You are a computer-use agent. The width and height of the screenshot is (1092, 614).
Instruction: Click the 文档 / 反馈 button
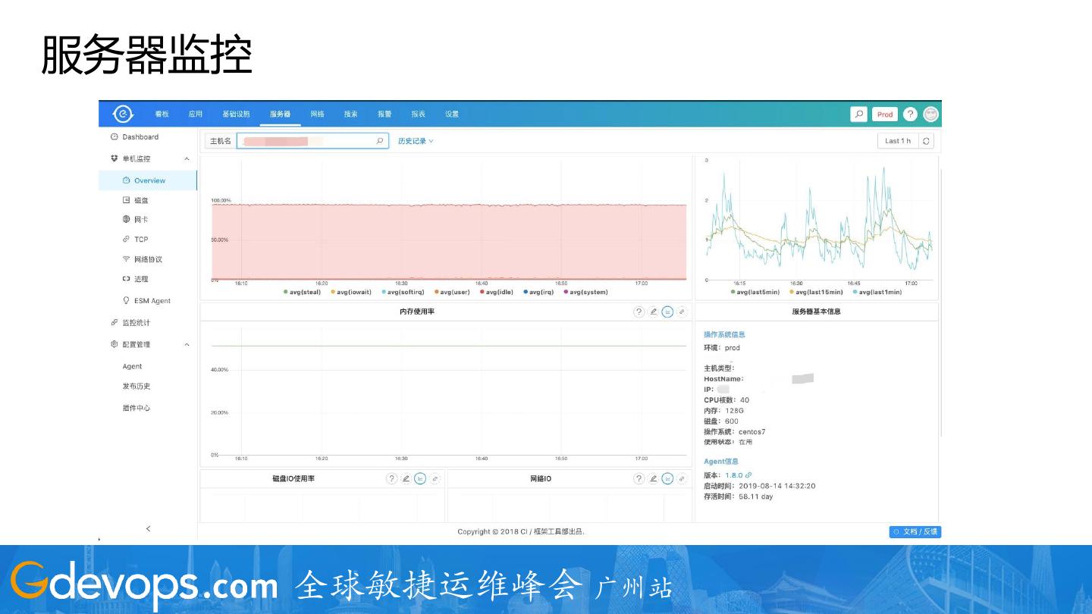coord(915,532)
